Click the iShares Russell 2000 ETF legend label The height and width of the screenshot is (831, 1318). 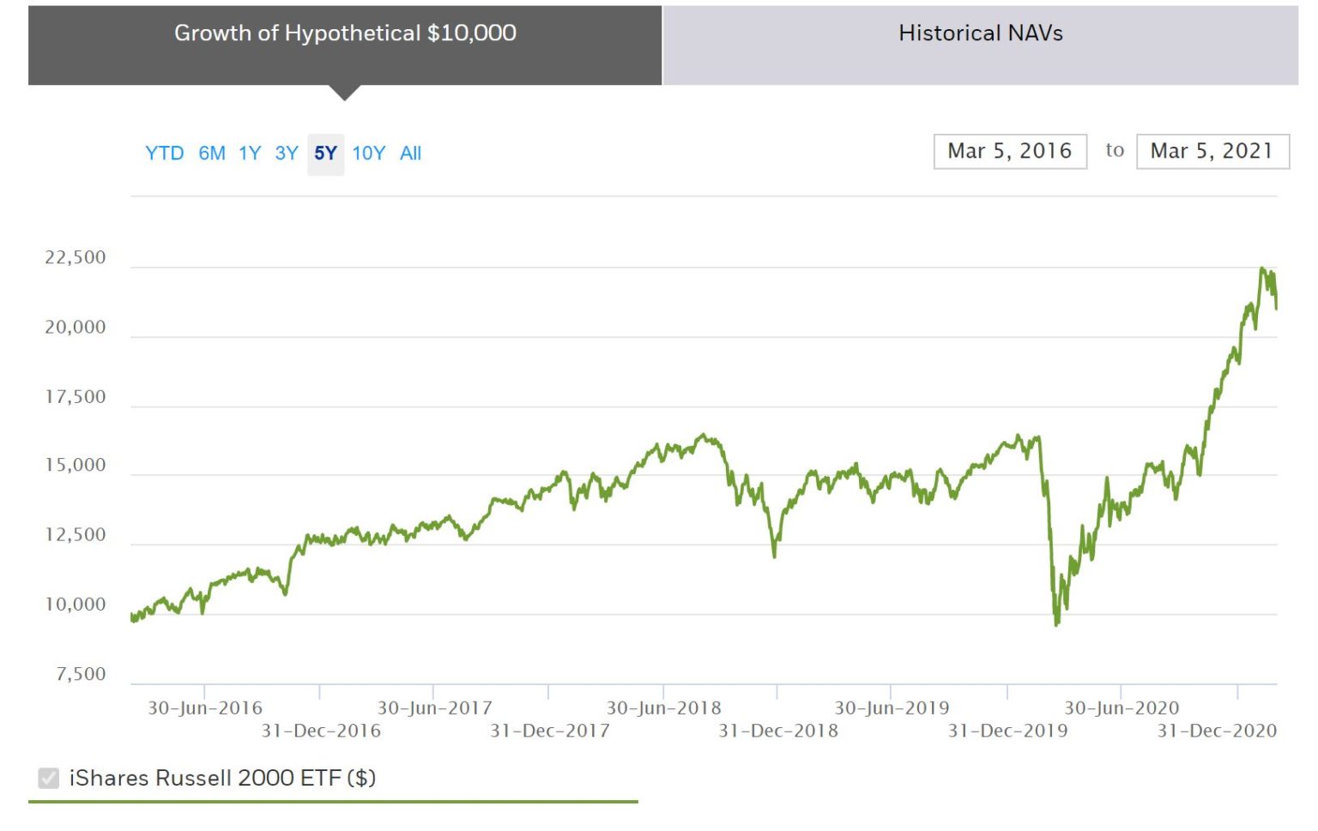[222, 779]
